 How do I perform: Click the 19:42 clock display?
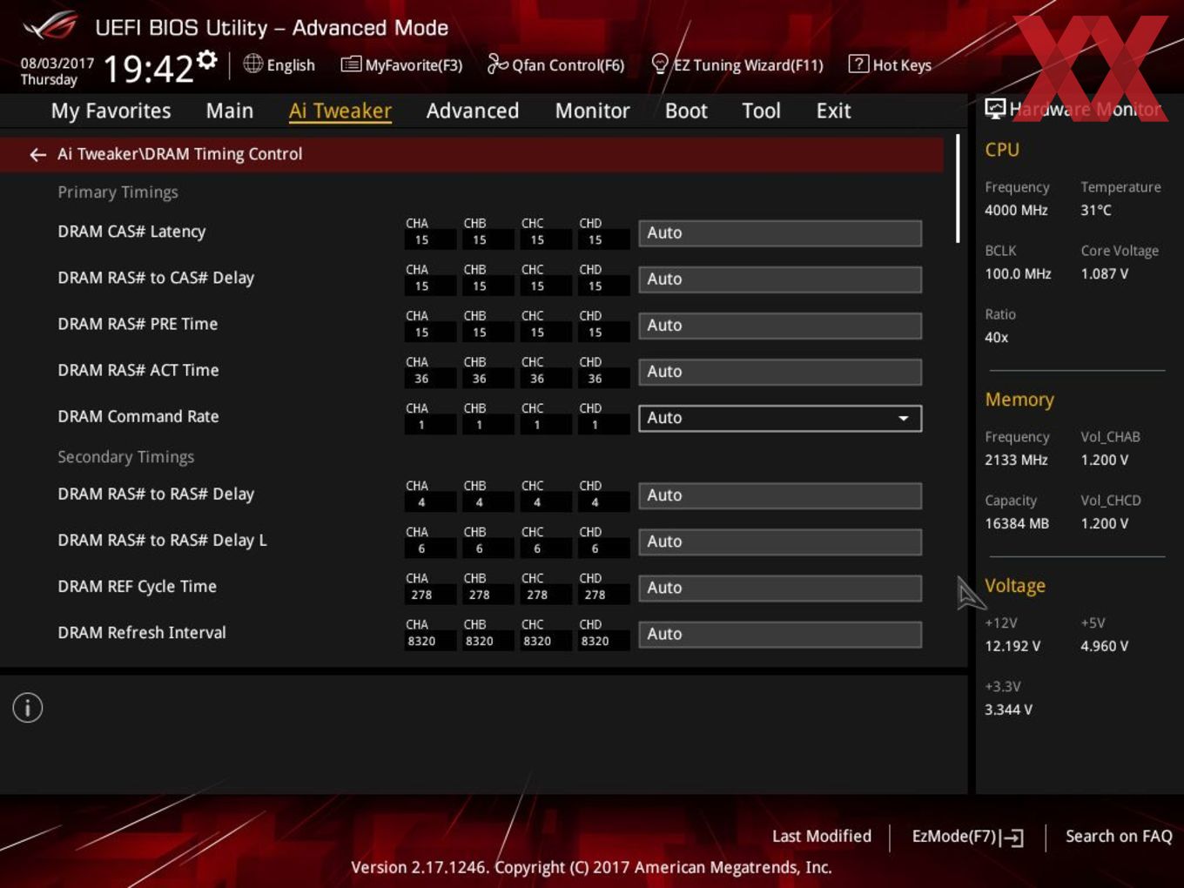tap(148, 69)
